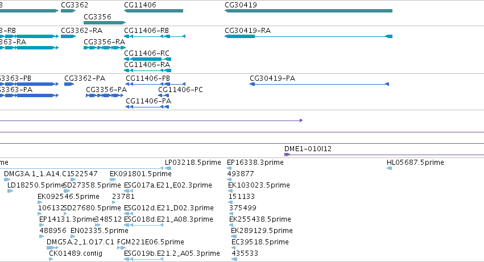Click the HL05687.5prime EST arrow
The width and height of the screenshot is (484, 262).
tap(389, 168)
